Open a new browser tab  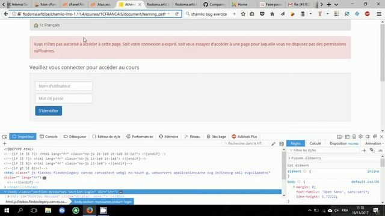coord(329,4)
